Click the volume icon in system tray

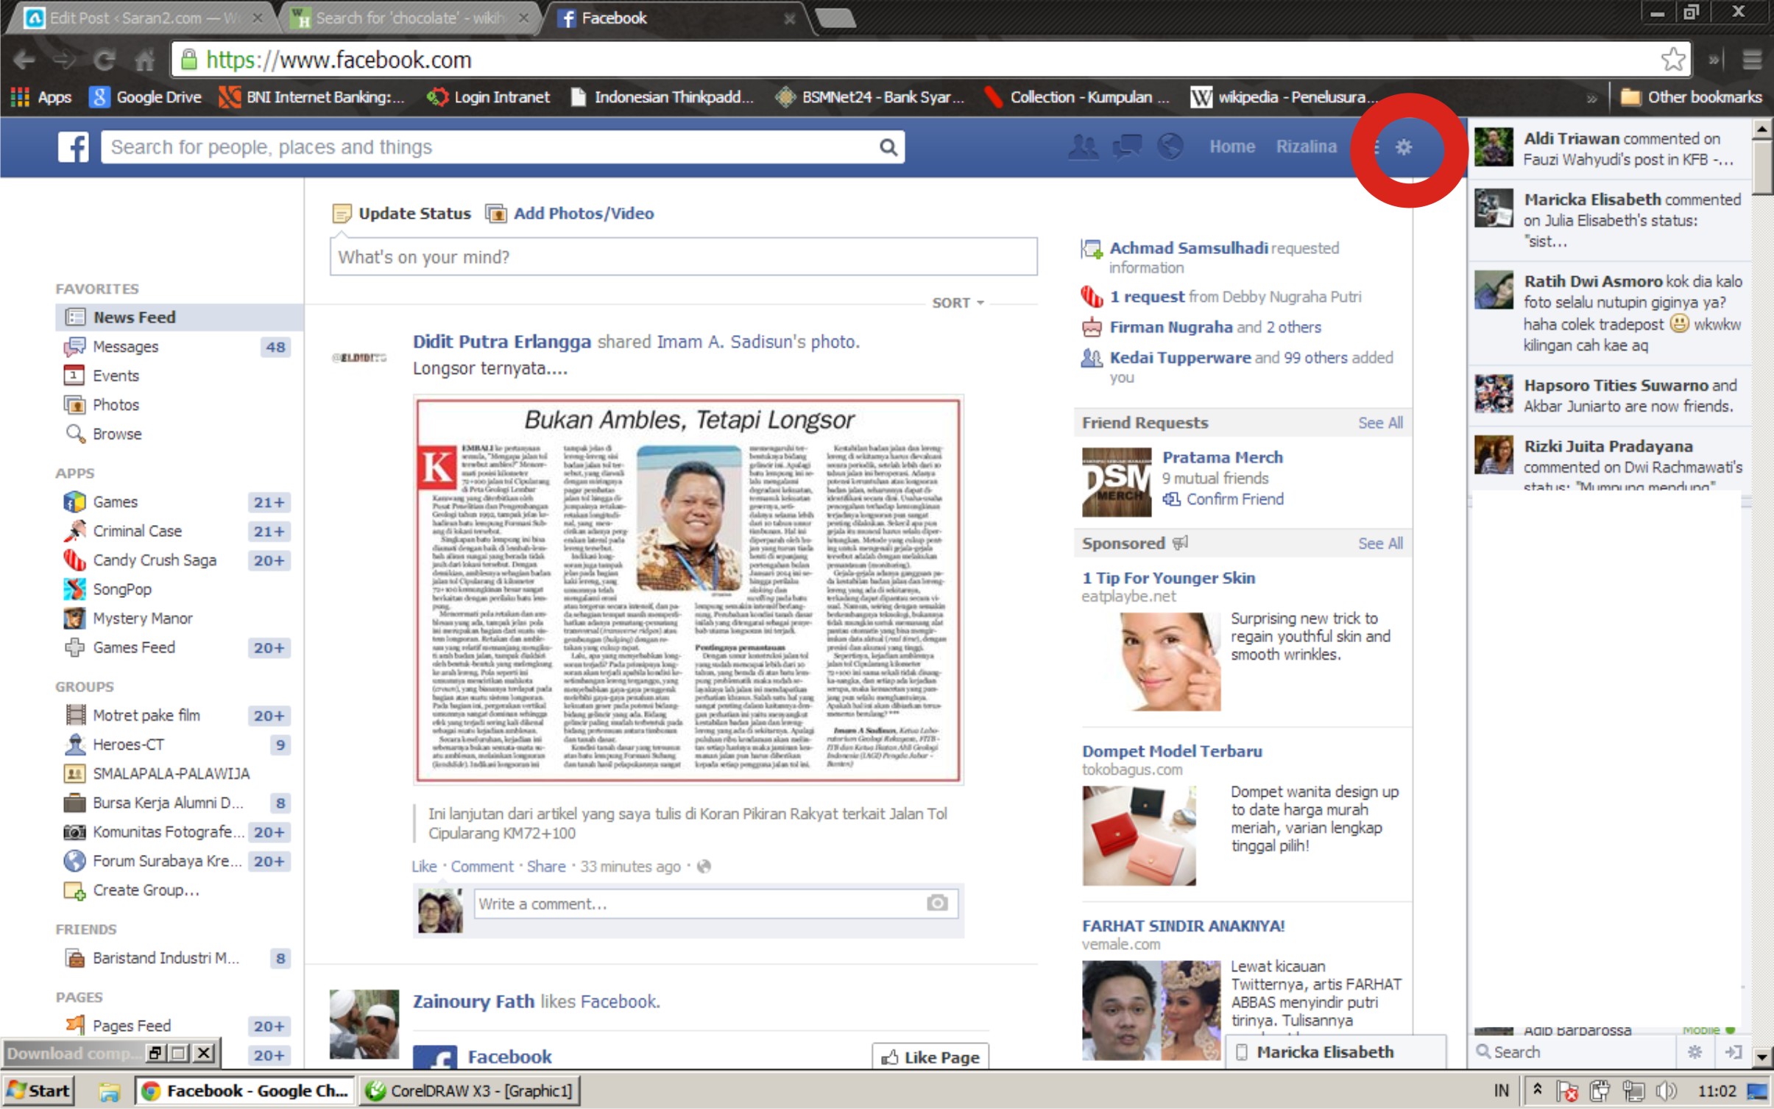pyautogui.click(x=1666, y=1091)
